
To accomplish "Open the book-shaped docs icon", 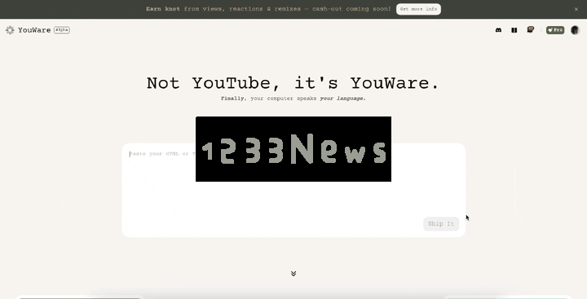I will [514, 30].
